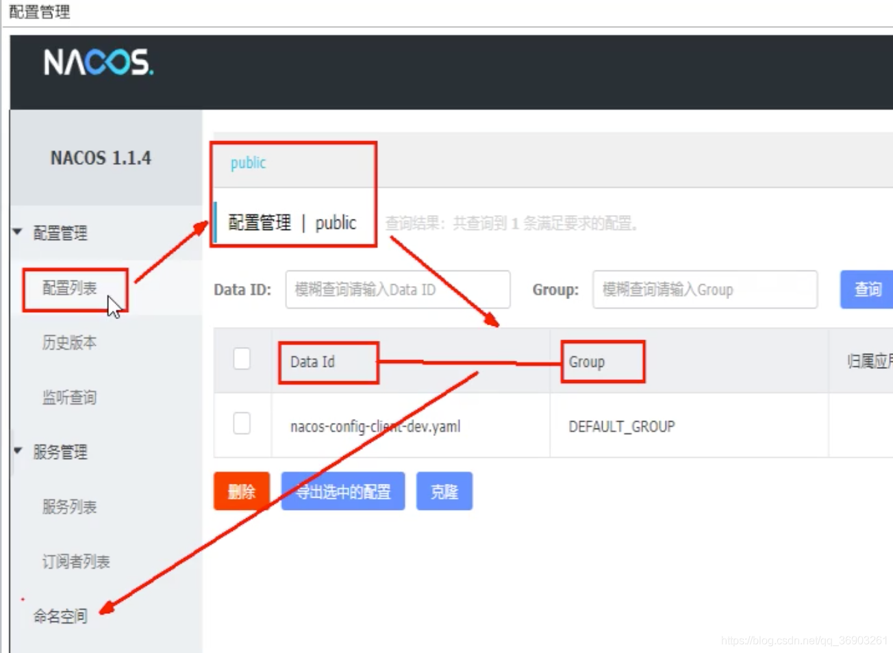Click the 导出选中的配置 export button

point(343,491)
